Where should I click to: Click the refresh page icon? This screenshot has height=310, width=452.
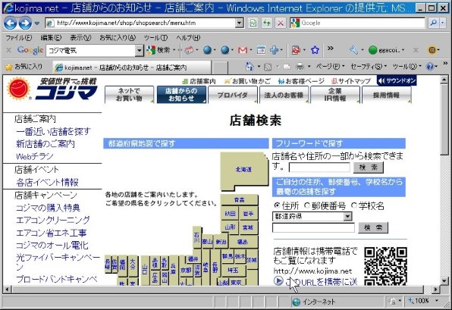(267, 23)
